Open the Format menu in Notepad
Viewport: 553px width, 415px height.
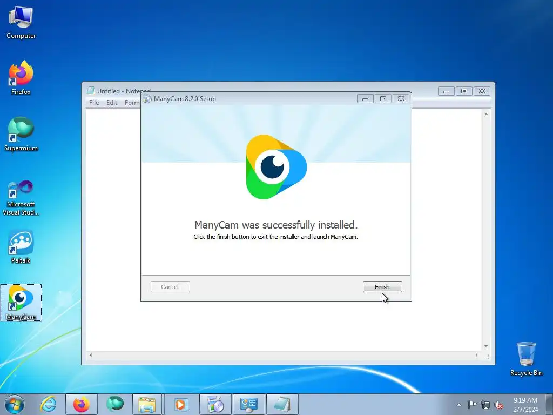[x=132, y=102]
